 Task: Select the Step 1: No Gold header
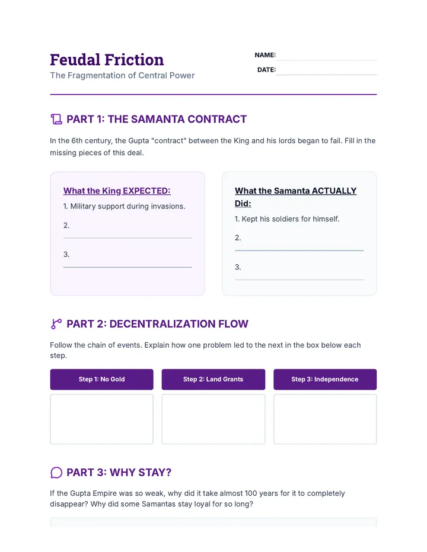101,379
